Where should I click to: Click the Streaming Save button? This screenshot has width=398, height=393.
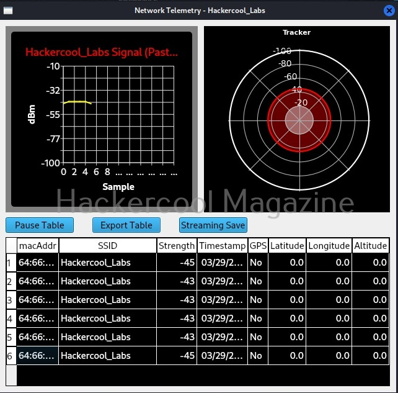213,225
